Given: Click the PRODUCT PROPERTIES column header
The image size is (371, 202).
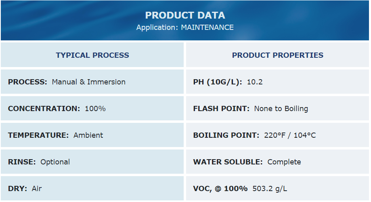Looking at the screenshot, I should click(x=277, y=55).
